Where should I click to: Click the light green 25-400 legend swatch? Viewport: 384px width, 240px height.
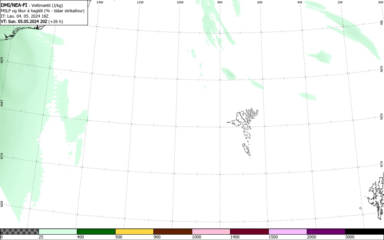[x=58, y=232]
